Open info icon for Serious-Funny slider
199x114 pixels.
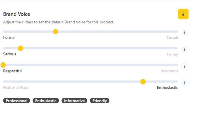click(185, 50)
